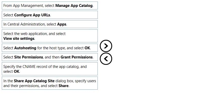214x97 pixels.
Task: Click the bold word 'Autohosting'
Action: [25, 48]
